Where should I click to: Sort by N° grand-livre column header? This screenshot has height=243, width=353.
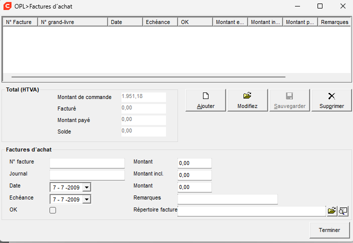[72, 22]
